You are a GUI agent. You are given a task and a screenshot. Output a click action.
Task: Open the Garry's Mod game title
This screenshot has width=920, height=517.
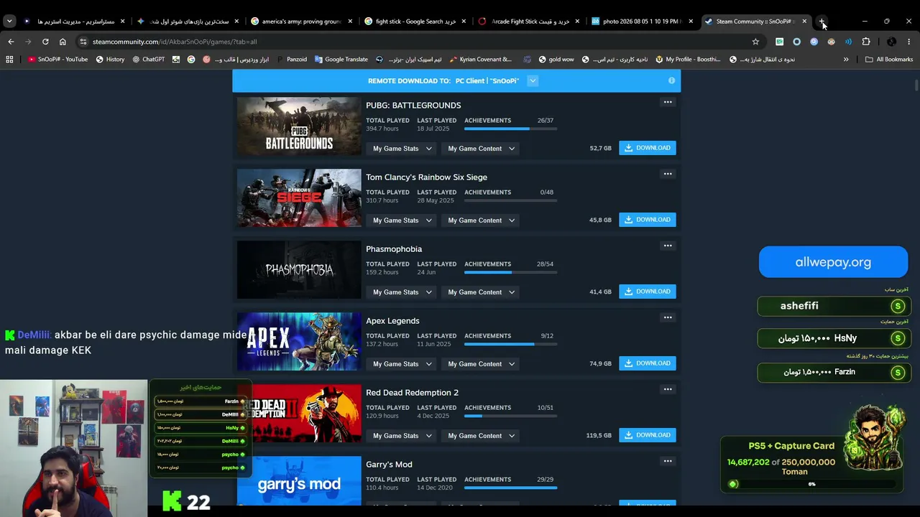pyautogui.click(x=389, y=465)
